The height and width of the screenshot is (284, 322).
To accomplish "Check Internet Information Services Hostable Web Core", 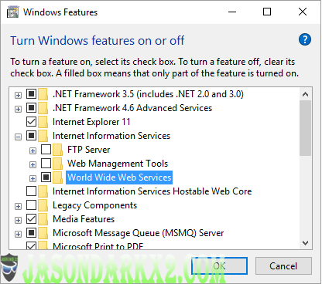I will [31, 191].
